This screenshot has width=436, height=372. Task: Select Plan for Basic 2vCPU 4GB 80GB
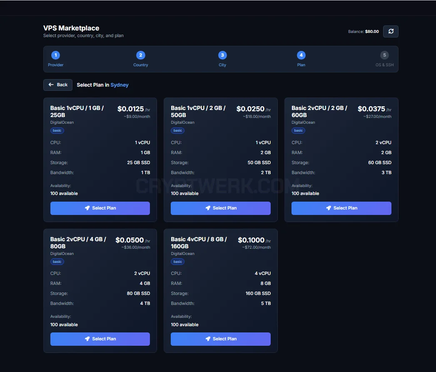click(x=100, y=339)
